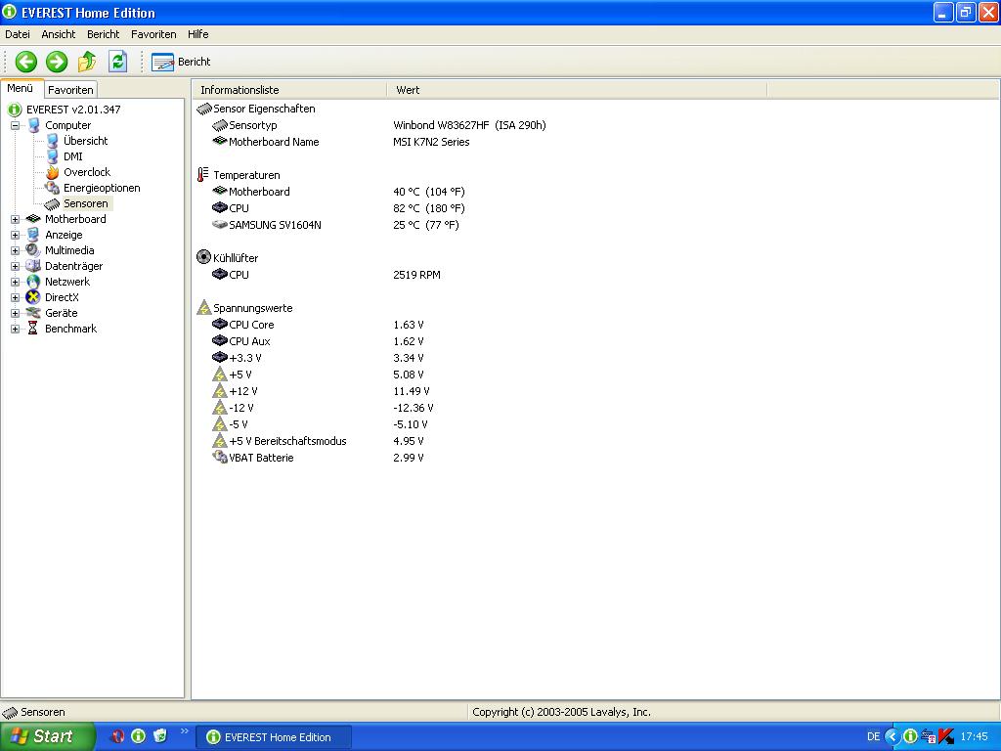Open the Windows Start button
Screen dimensions: 1001x751
point(47,736)
